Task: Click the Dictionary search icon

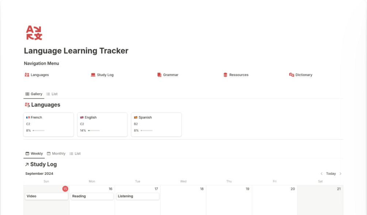Action: coord(291,75)
